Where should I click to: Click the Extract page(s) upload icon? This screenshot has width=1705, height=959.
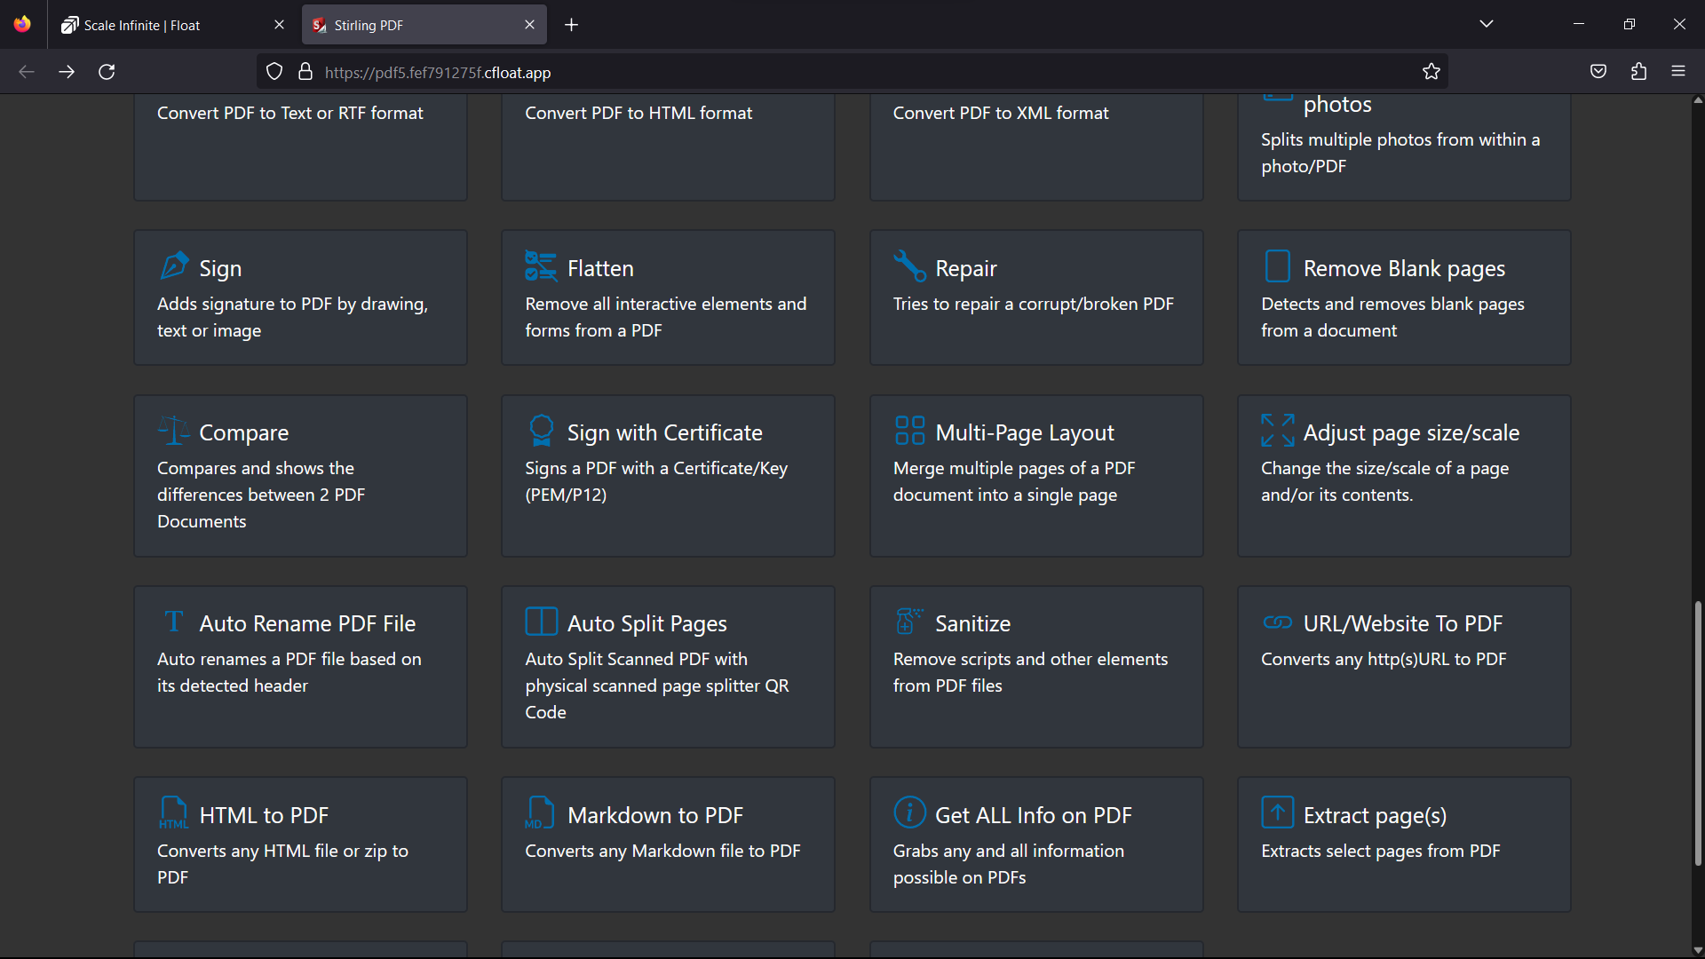1277,812
